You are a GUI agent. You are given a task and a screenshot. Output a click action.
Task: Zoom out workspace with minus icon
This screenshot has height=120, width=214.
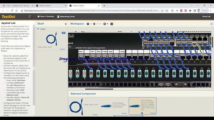tap(88, 24)
